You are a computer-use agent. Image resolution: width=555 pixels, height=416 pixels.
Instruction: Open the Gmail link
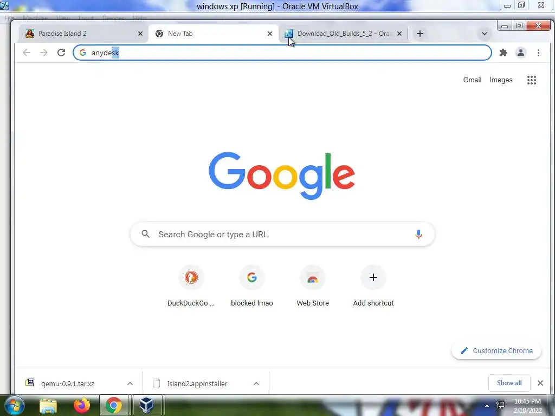point(472,80)
